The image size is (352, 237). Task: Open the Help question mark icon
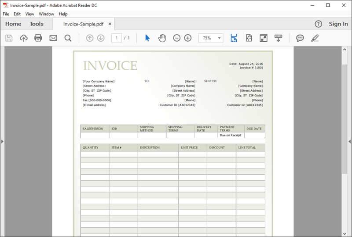coord(318,24)
